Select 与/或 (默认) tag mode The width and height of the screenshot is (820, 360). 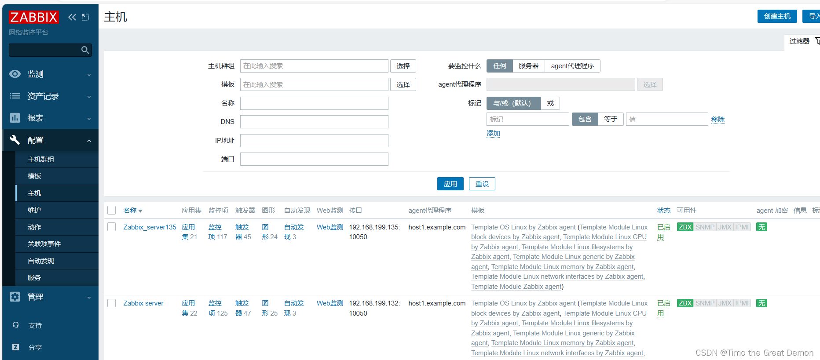coord(513,103)
